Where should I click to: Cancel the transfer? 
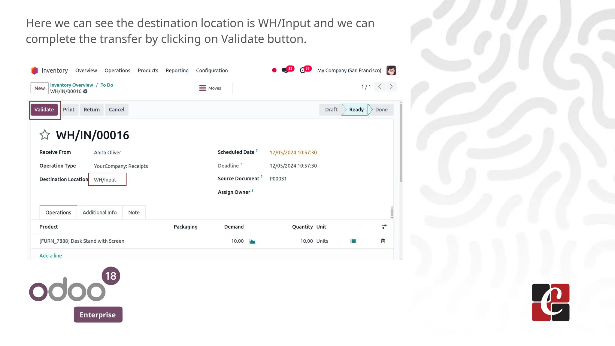pos(117,110)
